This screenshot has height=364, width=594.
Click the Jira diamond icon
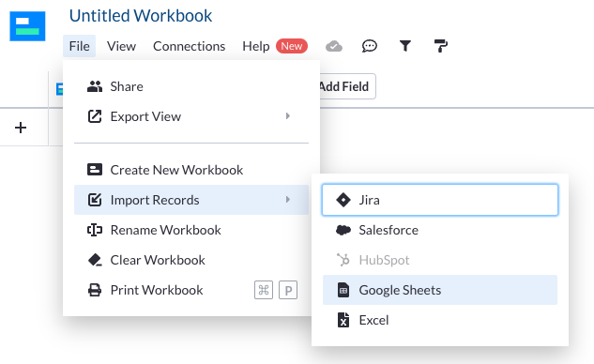[343, 200]
